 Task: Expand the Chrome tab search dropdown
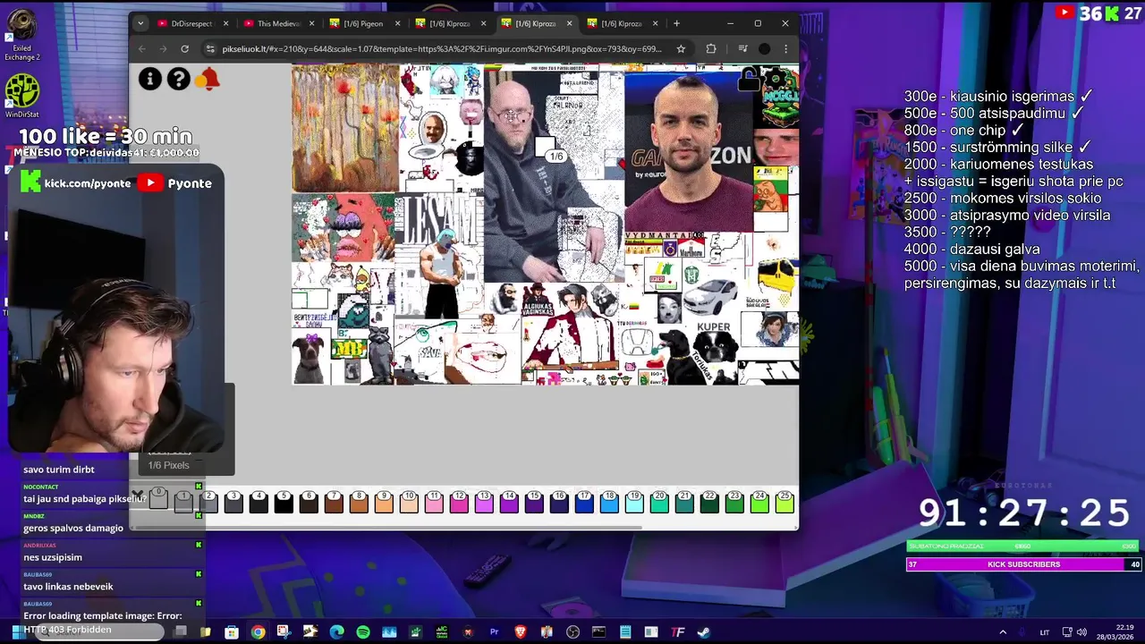[x=140, y=23]
